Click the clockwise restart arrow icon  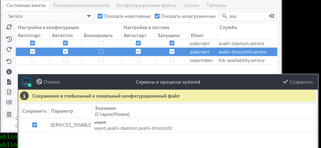point(9,49)
